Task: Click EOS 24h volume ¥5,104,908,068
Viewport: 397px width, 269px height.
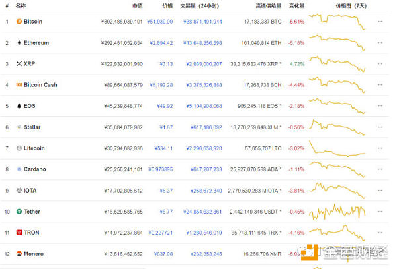Action: click(x=204, y=106)
